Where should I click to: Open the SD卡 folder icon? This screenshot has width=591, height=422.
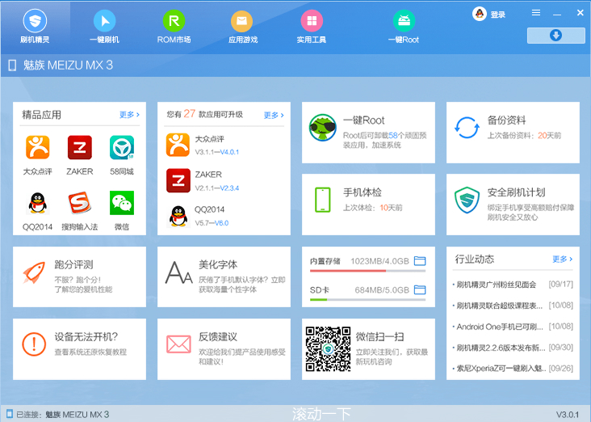tap(420, 289)
